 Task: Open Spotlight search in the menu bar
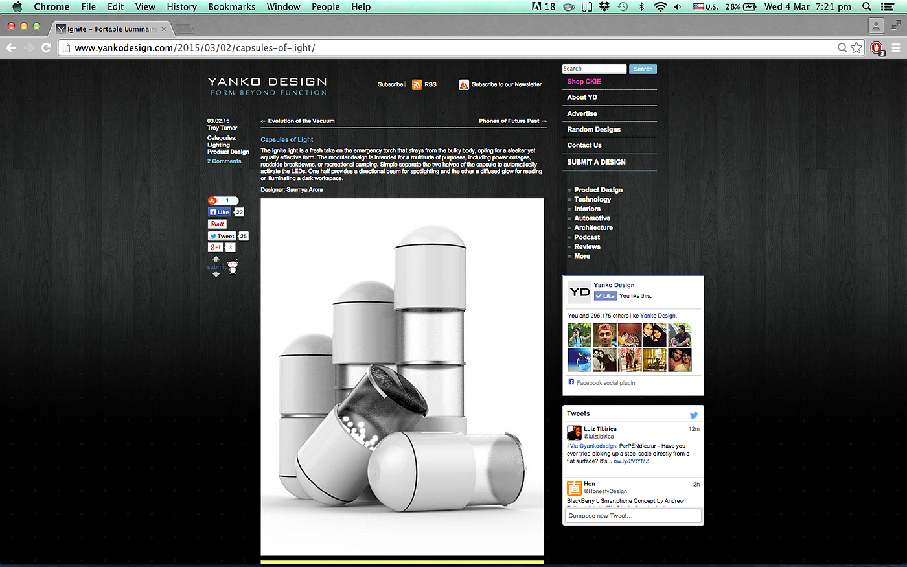[867, 6]
